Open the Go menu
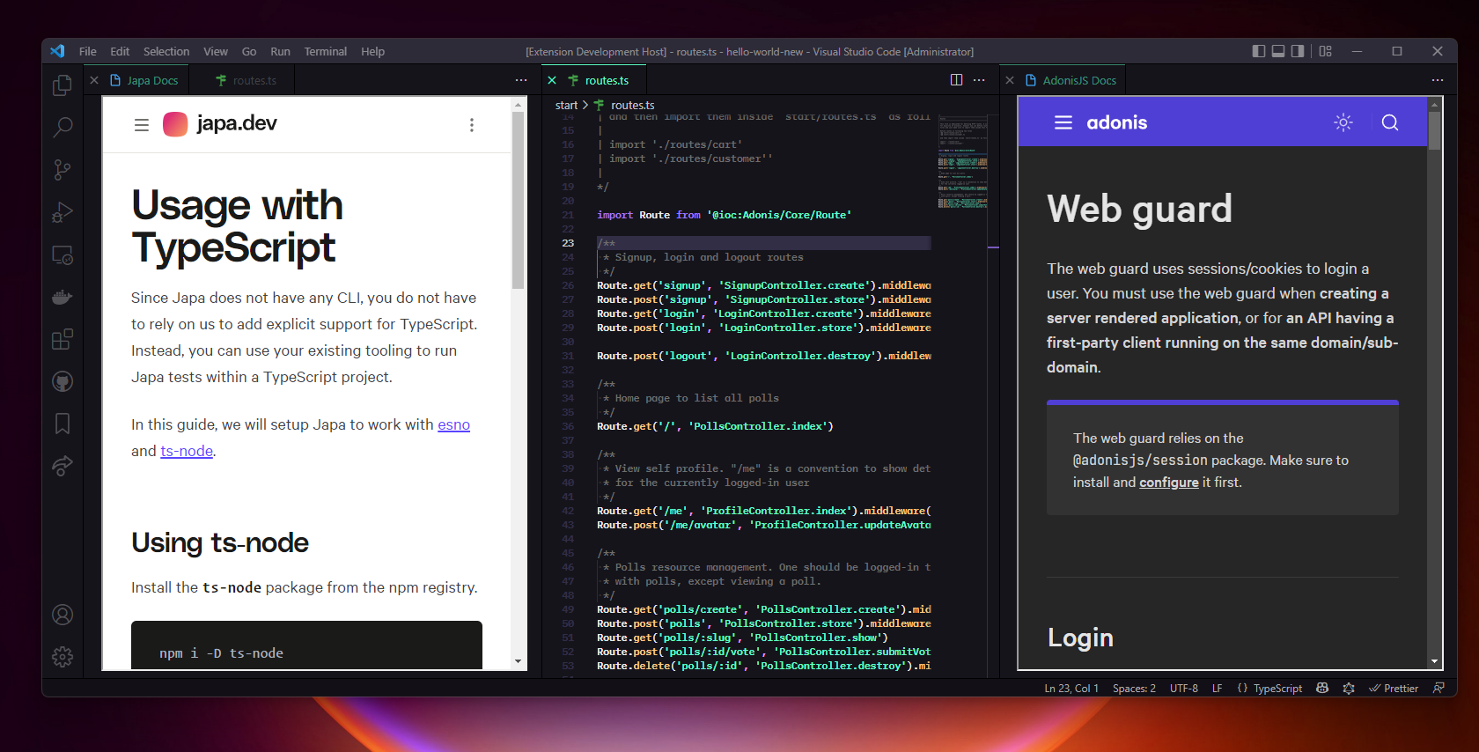 (249, 51)
